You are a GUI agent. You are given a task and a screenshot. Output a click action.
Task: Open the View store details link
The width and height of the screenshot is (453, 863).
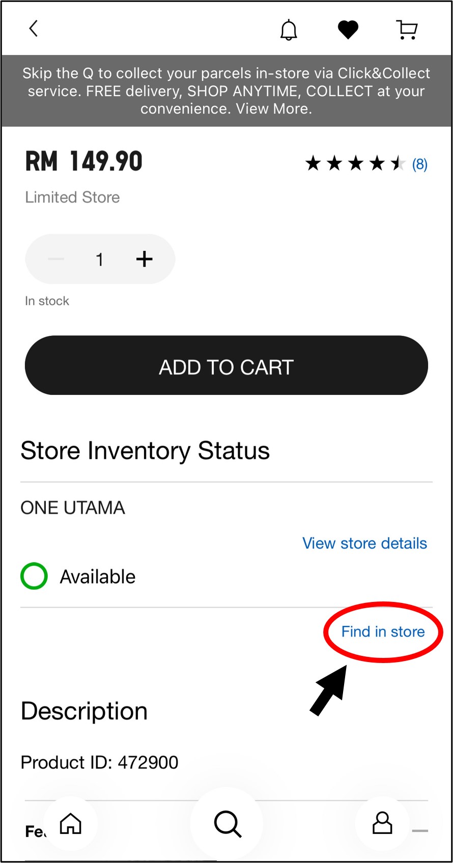(364, 543)
